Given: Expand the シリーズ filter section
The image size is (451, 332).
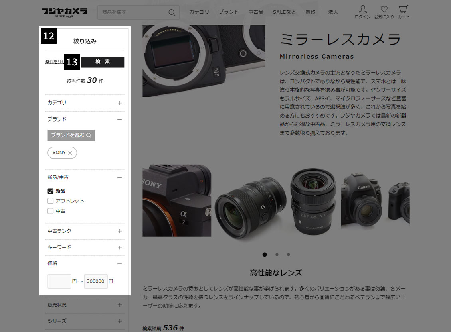Looking at the screenshot, I should (x=120, y=321).
